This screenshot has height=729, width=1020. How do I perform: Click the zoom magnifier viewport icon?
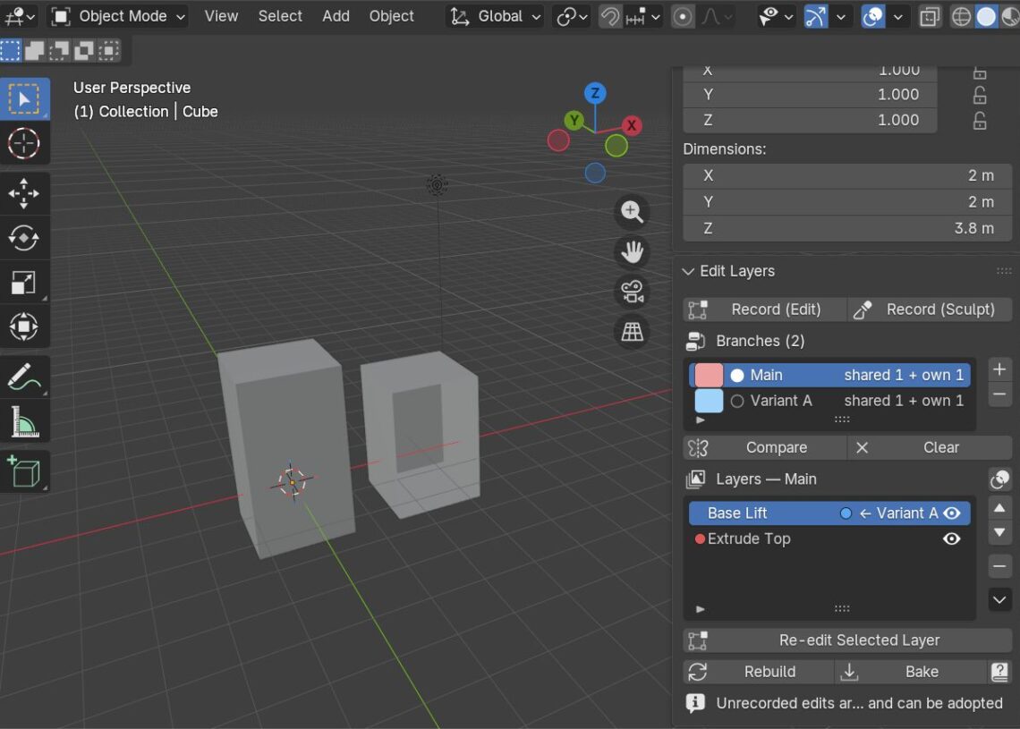[632, 211]
